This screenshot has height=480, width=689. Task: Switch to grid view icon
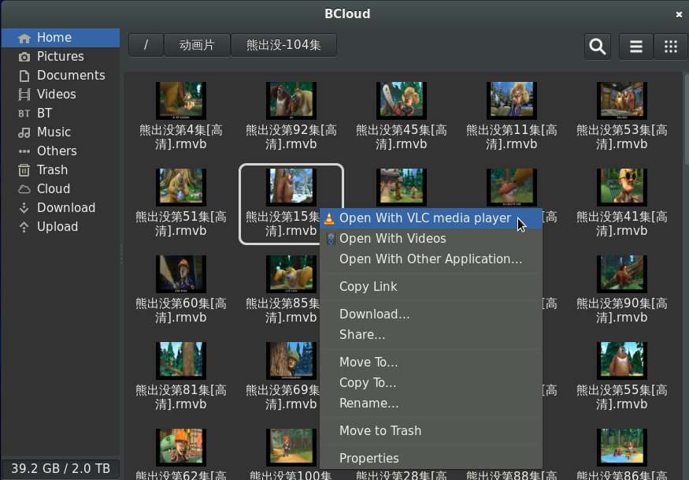(671, 47)
